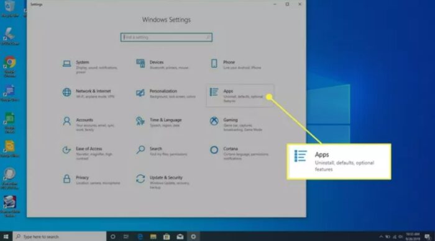Open the Personalization settings category
Image resolution: width=435 pixels, height=241 pixels.
[x=166, y=94]
